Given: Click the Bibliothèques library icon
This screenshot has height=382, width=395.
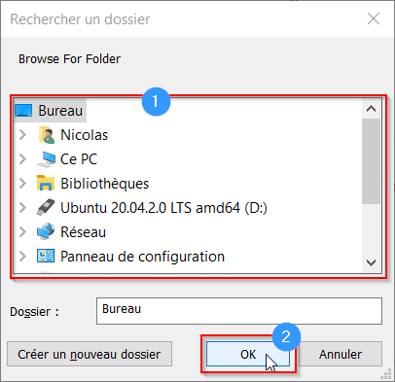Looking at the screenshot, I should pos(46,183).
